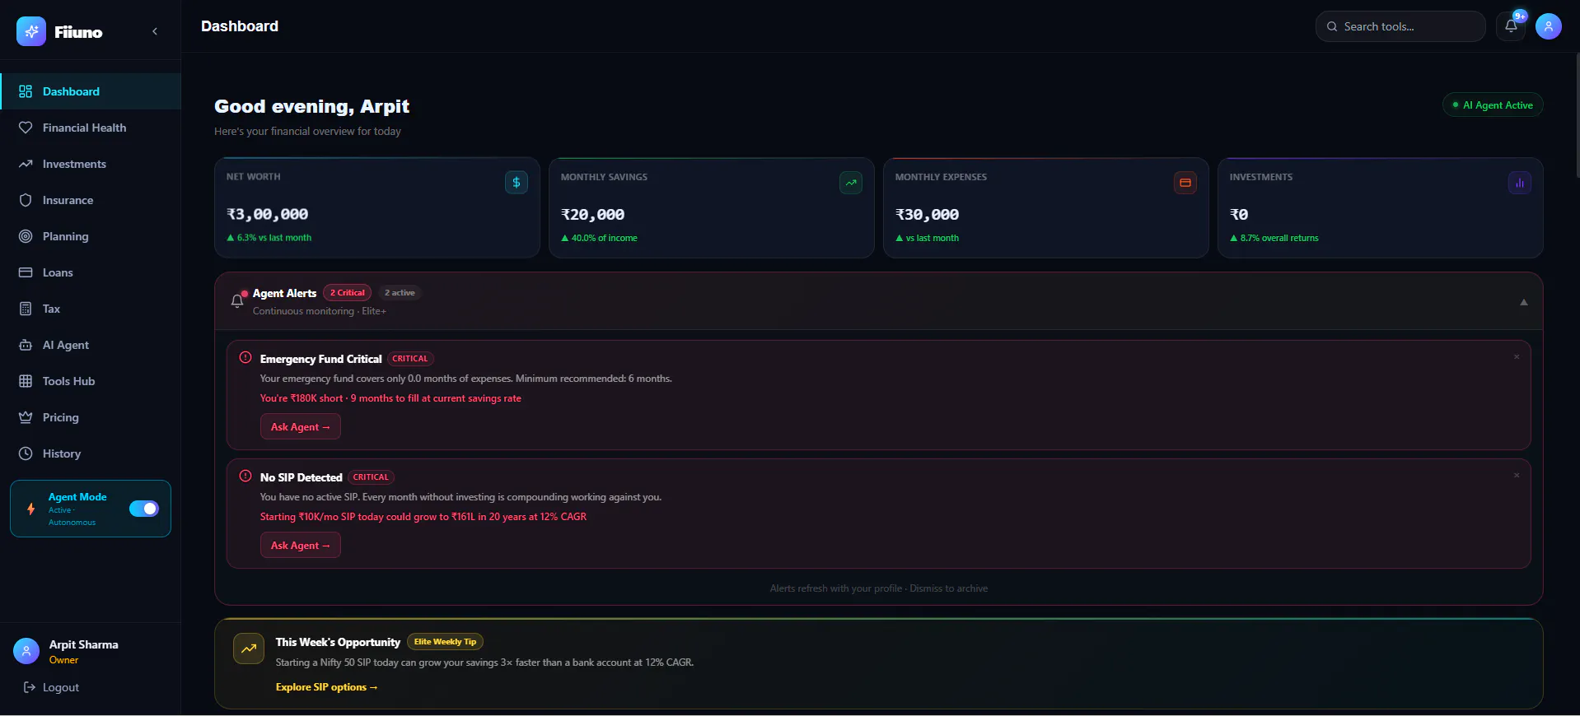Click the 2 Critical alerts badge
This screenshot has width=1580, height=716.
coord(348,293)
